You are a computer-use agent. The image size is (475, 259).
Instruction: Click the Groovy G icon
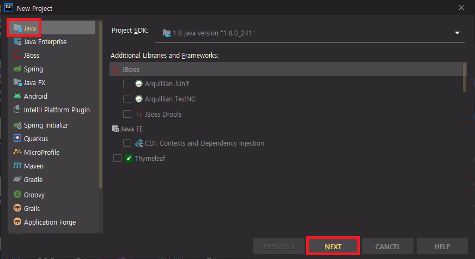click(17, 195)
